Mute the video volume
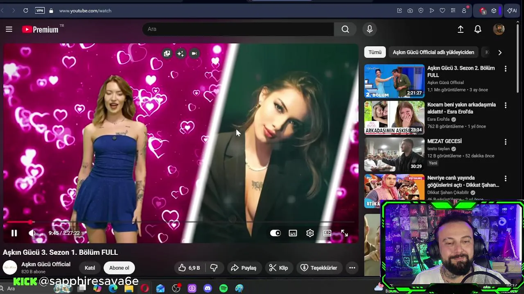Screen dimensions: 524x294 pos(32,233)
